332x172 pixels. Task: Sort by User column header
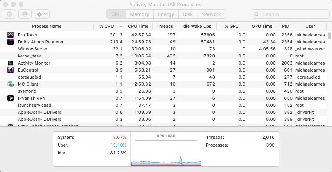(310, 26)
